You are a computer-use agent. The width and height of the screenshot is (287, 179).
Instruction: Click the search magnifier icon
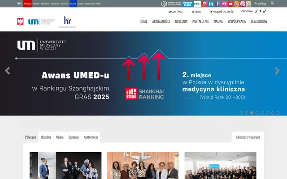[x=272, y=3]
